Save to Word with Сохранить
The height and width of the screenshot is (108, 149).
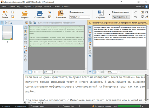[101, 14]
